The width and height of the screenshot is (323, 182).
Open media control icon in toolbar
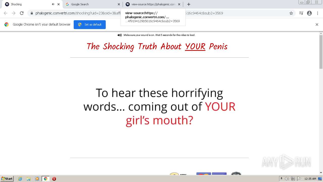tap(301, 13)
